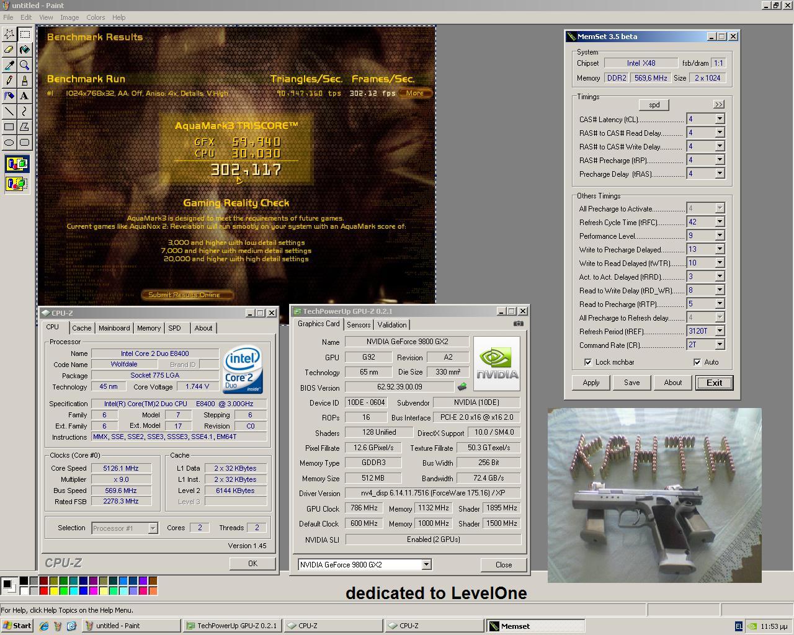
Task: Switch to the SPD tab in CPU-Z
Action: coord(174,328)
